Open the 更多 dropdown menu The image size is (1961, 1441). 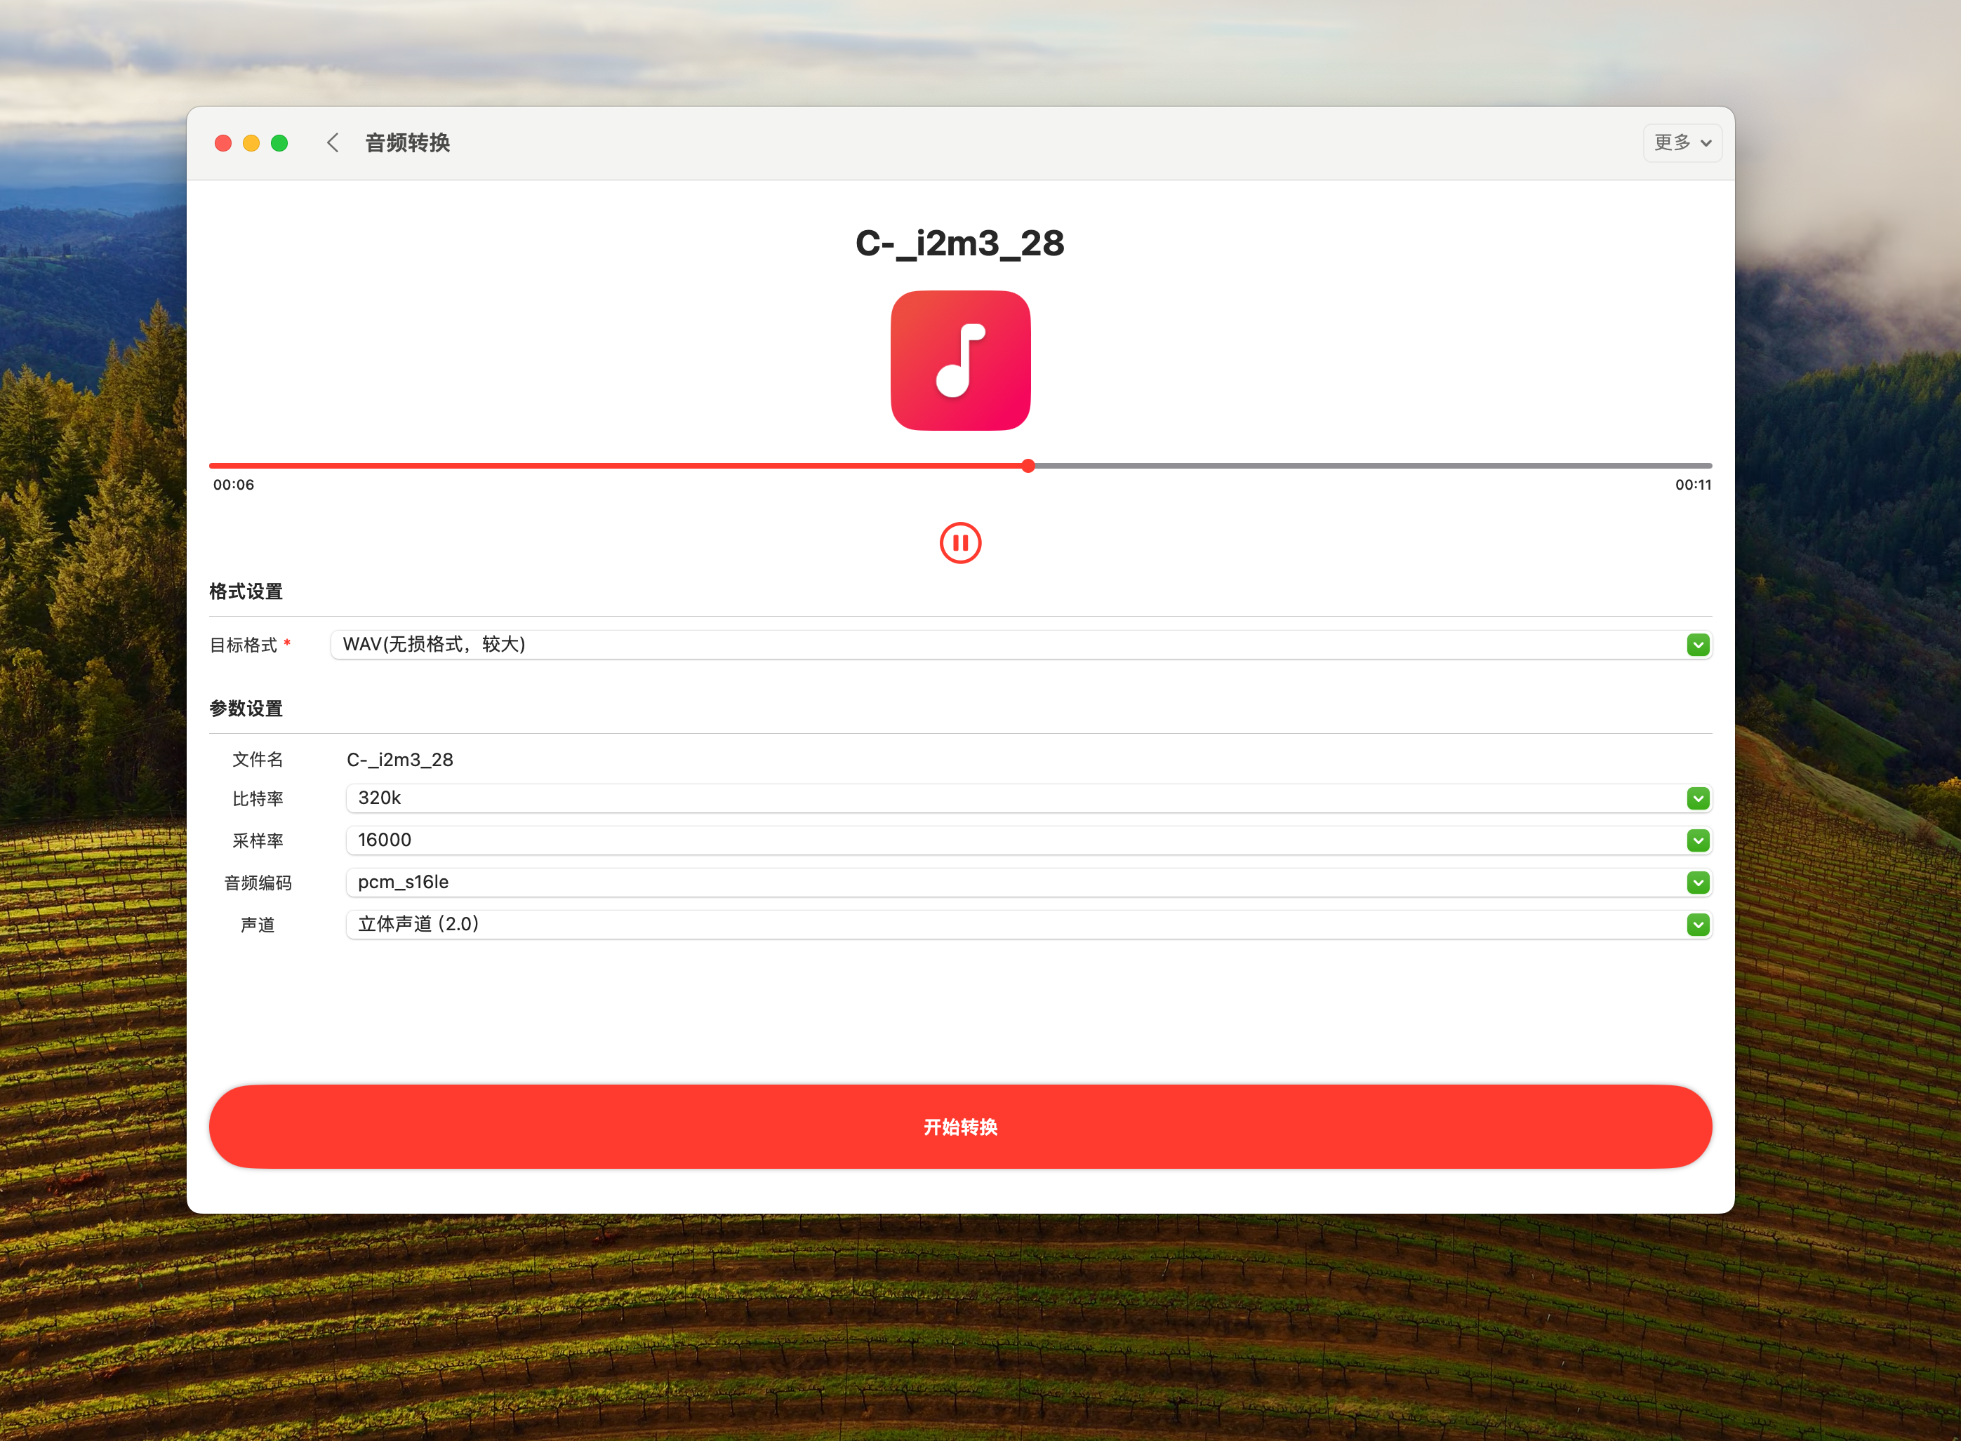[1682, 143]
